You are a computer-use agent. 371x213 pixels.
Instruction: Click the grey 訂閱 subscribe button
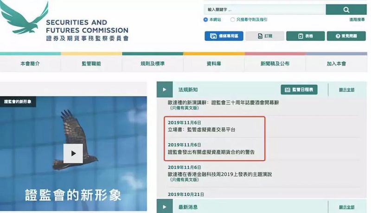(x=264, y=36)
